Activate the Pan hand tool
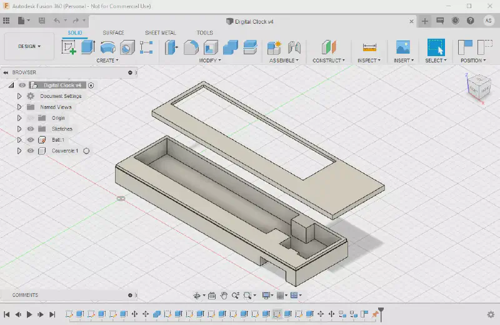The height and width of the screenshot is (325, 500). (x=224, y=295)
